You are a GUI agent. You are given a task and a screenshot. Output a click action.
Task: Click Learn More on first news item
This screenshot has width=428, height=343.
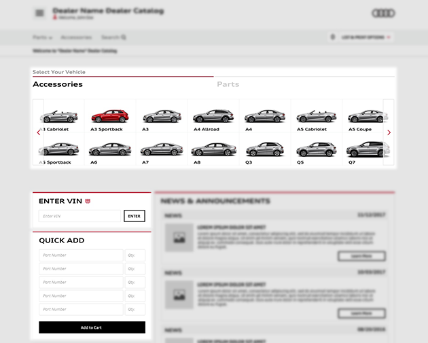[361, 256]
